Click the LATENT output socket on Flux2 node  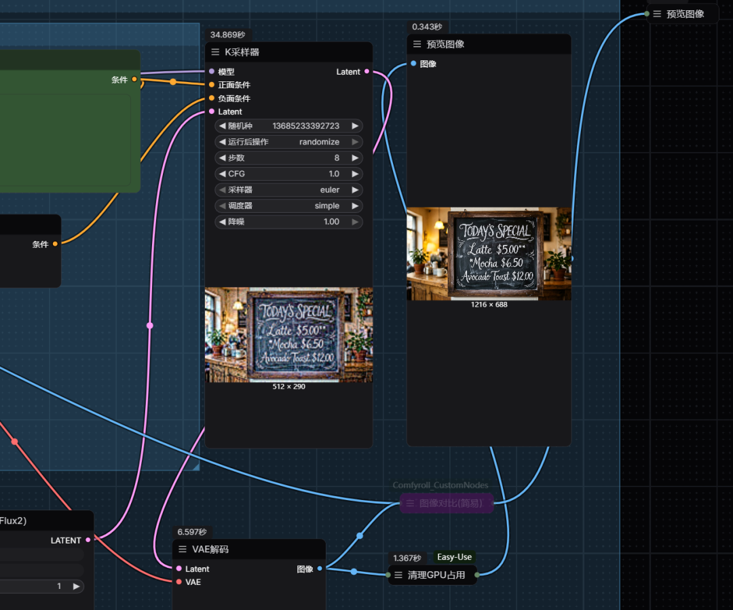[x=88, y=540]
